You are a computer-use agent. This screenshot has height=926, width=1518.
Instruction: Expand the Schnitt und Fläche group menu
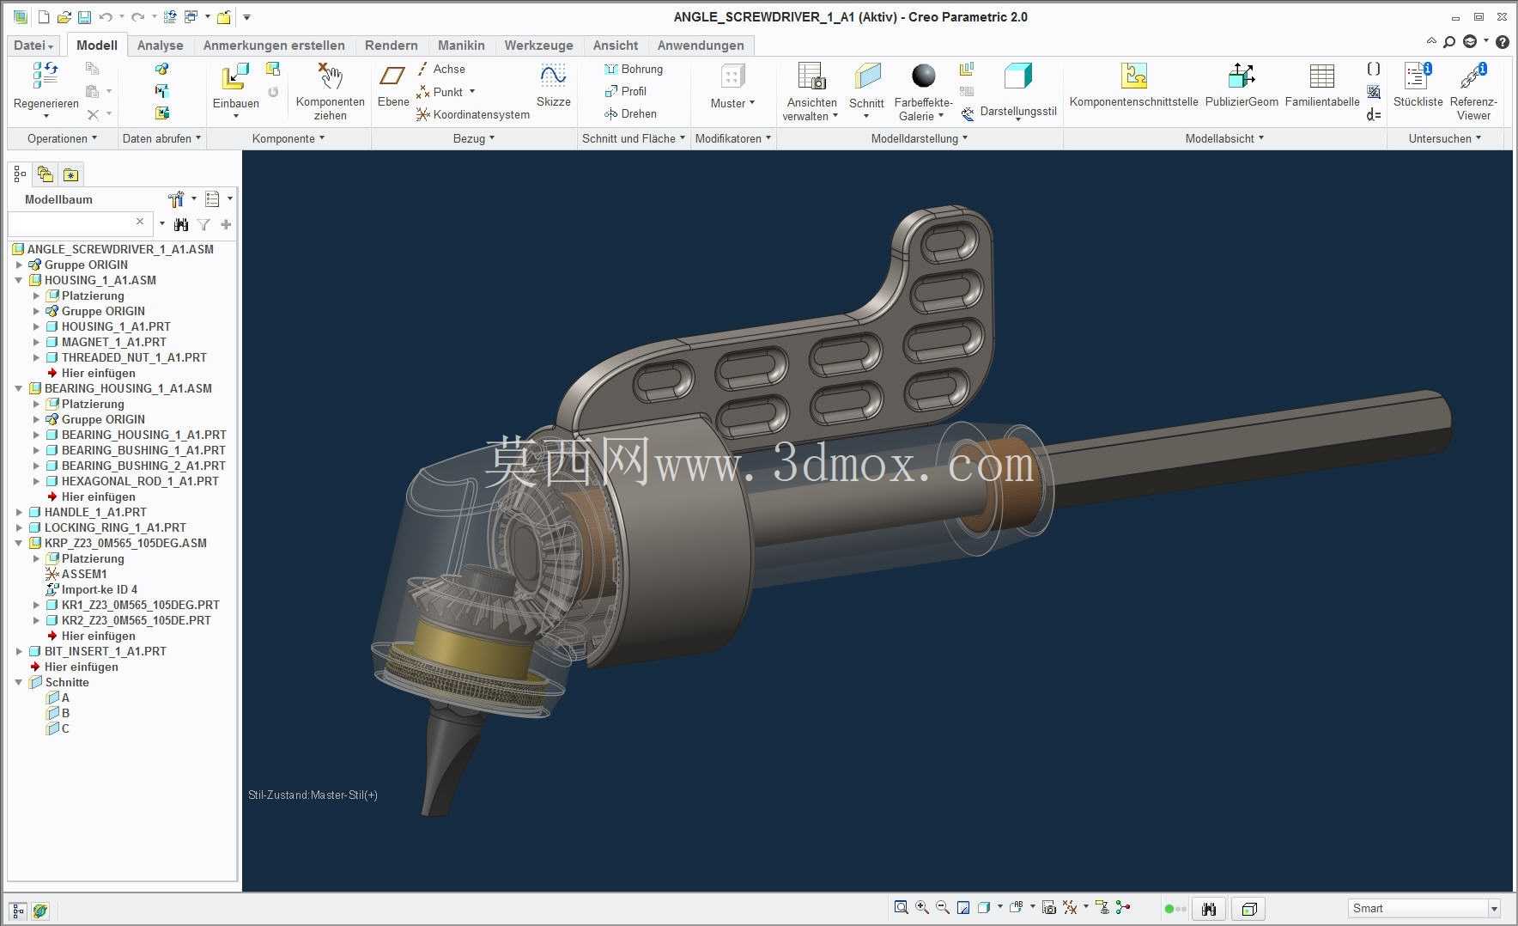634,138
